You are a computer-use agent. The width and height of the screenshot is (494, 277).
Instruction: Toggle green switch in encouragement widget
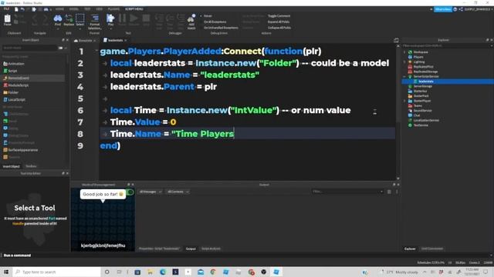point(130,192)
